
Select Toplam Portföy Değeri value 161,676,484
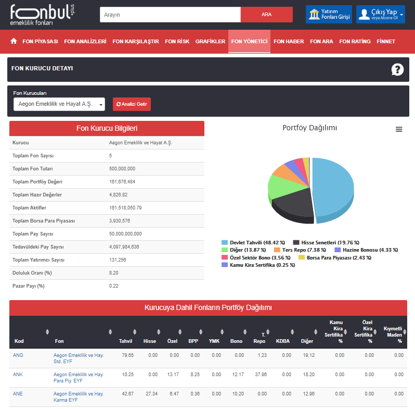tap(122, 182)
